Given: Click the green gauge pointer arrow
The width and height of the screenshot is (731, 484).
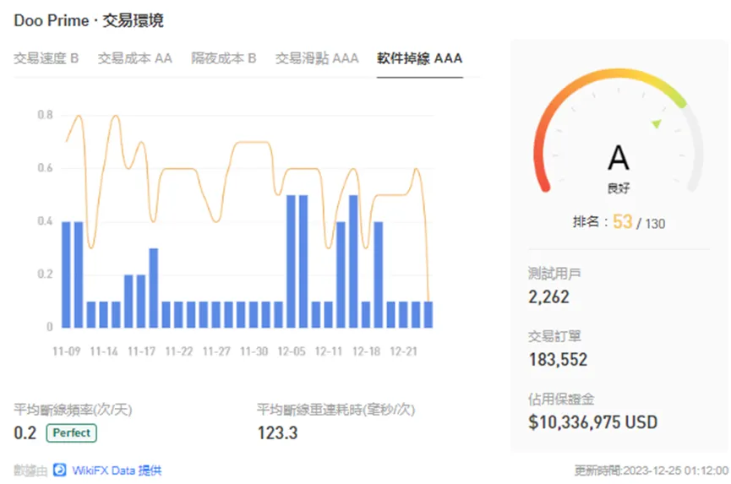Looking at the screenshot, I should (x=657, y=123).
